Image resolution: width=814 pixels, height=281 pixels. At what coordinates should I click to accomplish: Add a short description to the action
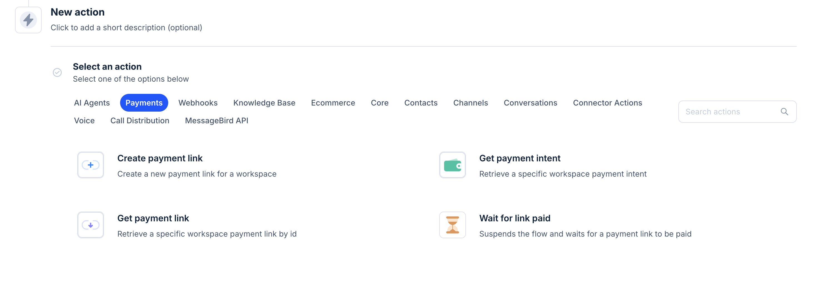click(x=126, y=27)
